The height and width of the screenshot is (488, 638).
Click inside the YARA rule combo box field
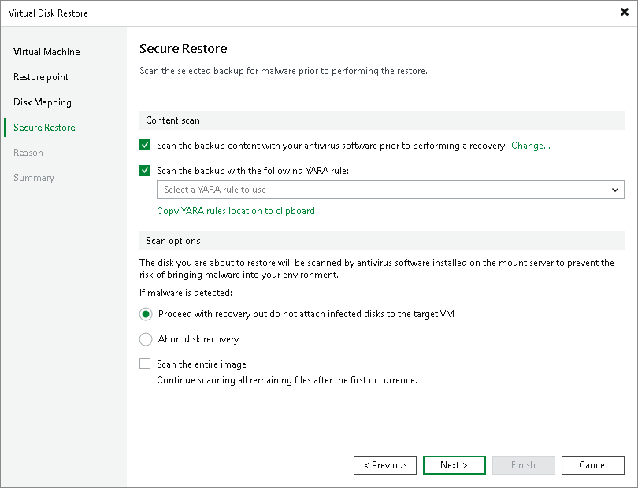click(354, 190)
